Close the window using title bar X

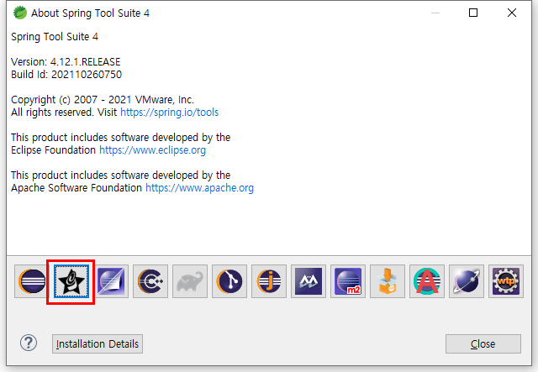[x=512, y=13]
